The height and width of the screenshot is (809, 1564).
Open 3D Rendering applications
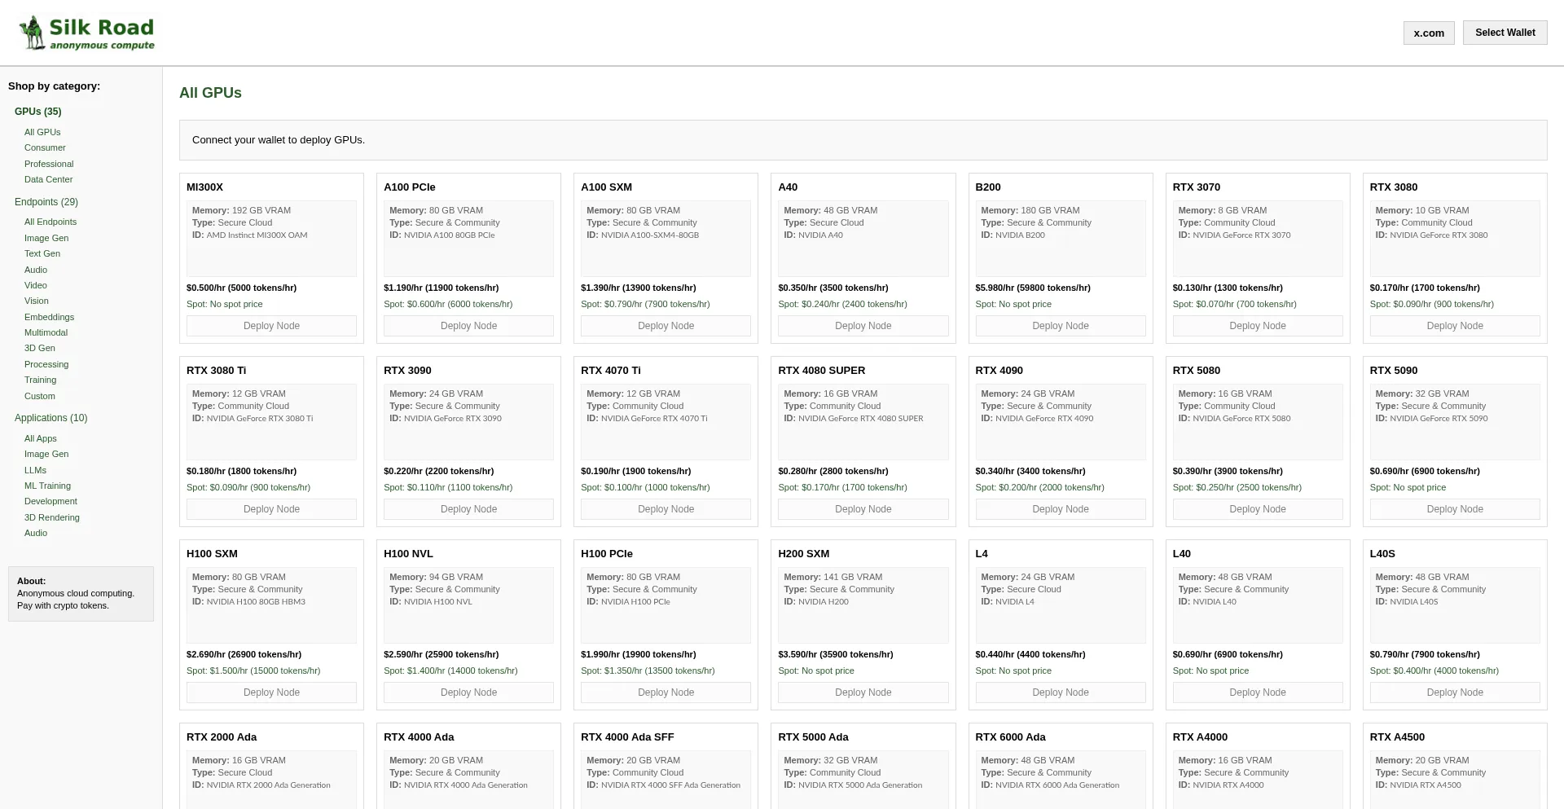coord(52,517)
